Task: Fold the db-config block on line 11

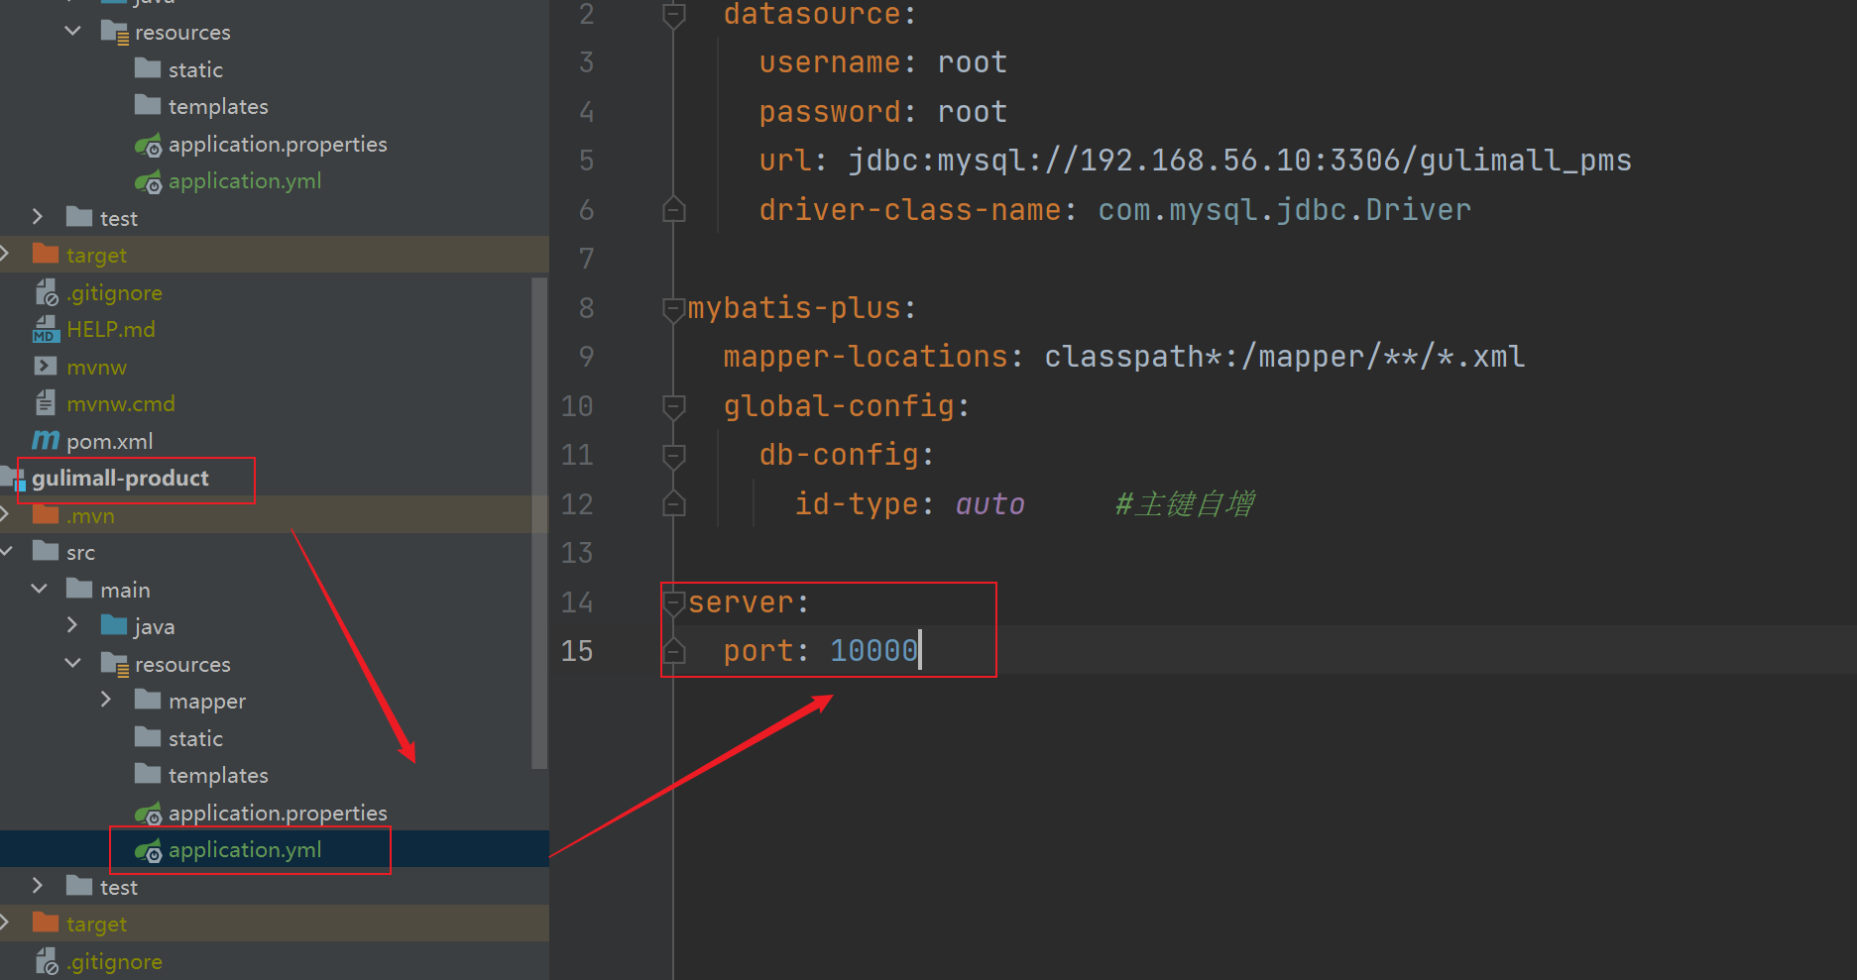Action: [673, 456]
